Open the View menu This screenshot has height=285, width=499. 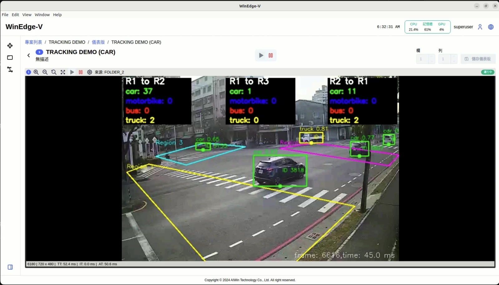pyautogui.click(x=27, y=15)
